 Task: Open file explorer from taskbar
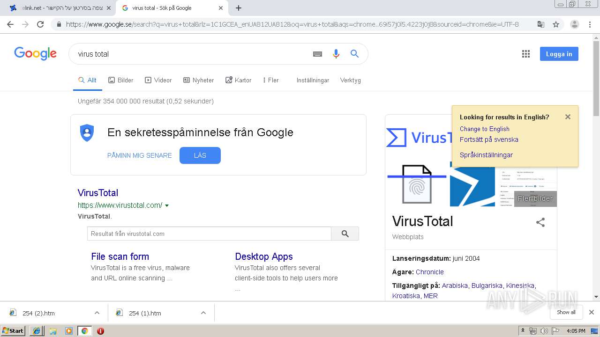click(x=53, y=330)
